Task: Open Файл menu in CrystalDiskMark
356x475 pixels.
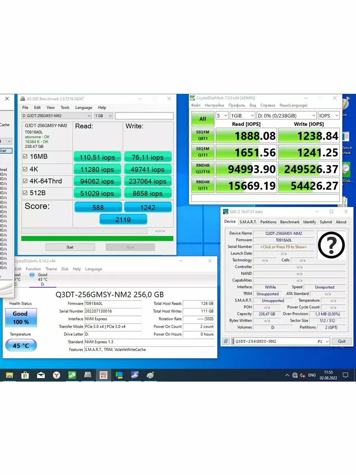Action: point(196,105)
